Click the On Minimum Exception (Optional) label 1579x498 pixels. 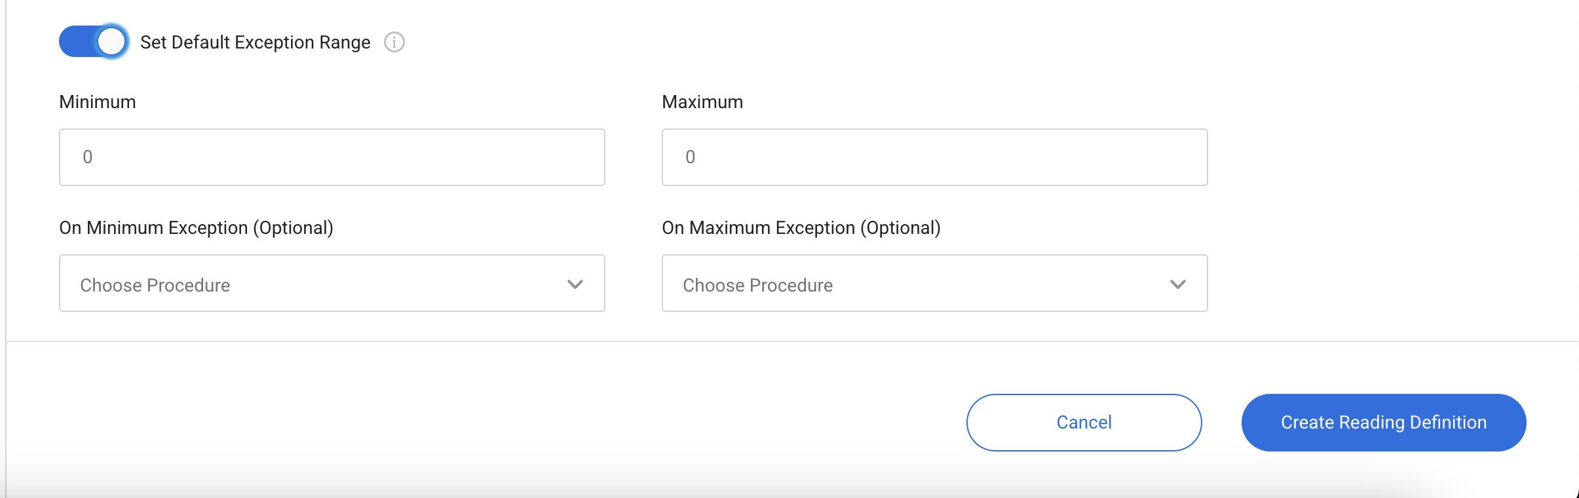coord(196,228)
